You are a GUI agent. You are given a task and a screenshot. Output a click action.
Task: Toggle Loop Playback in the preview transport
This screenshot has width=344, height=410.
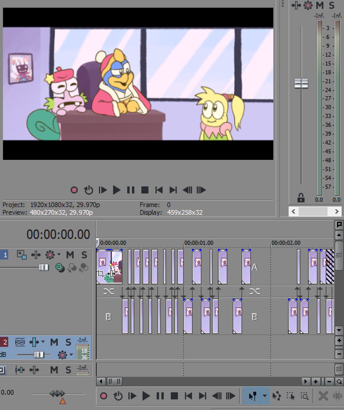pos(89,190)
